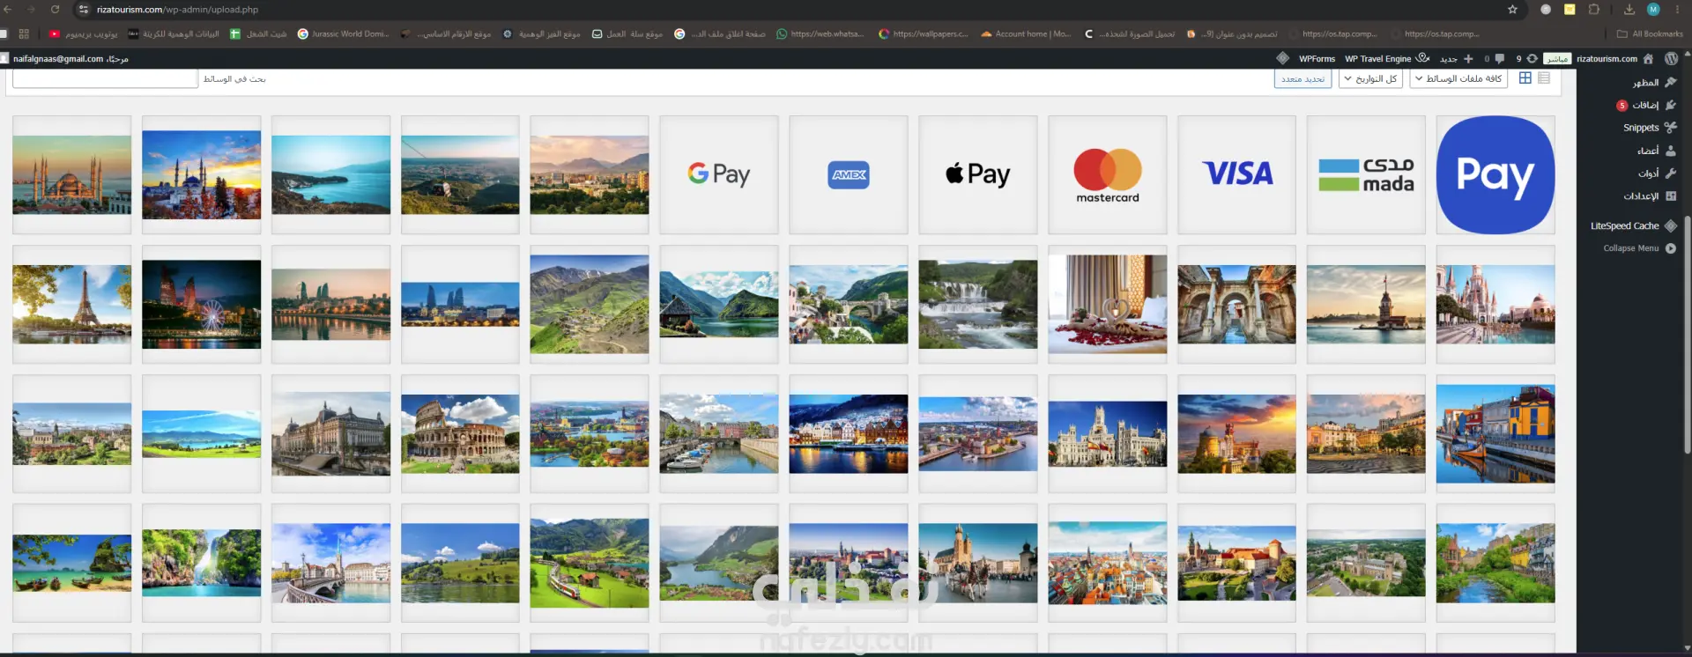
Task: Click the مباشر status badge
Action: pyautogui.click(x=1557, y=59)
